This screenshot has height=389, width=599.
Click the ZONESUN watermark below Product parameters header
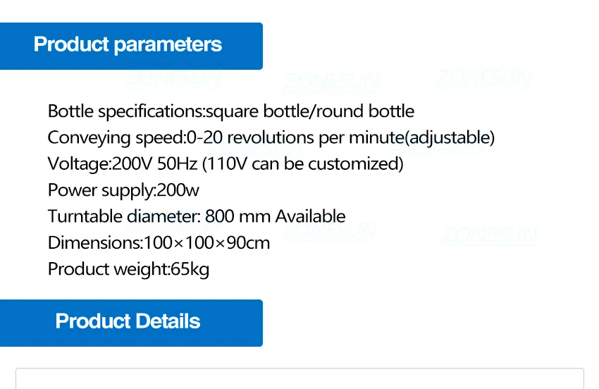(173, 78)
